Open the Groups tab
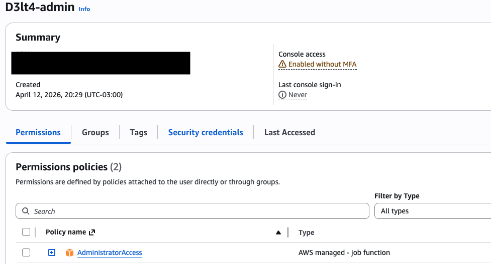Image resolution: width=491 pixels, height=264 pixels. [95, 132]
